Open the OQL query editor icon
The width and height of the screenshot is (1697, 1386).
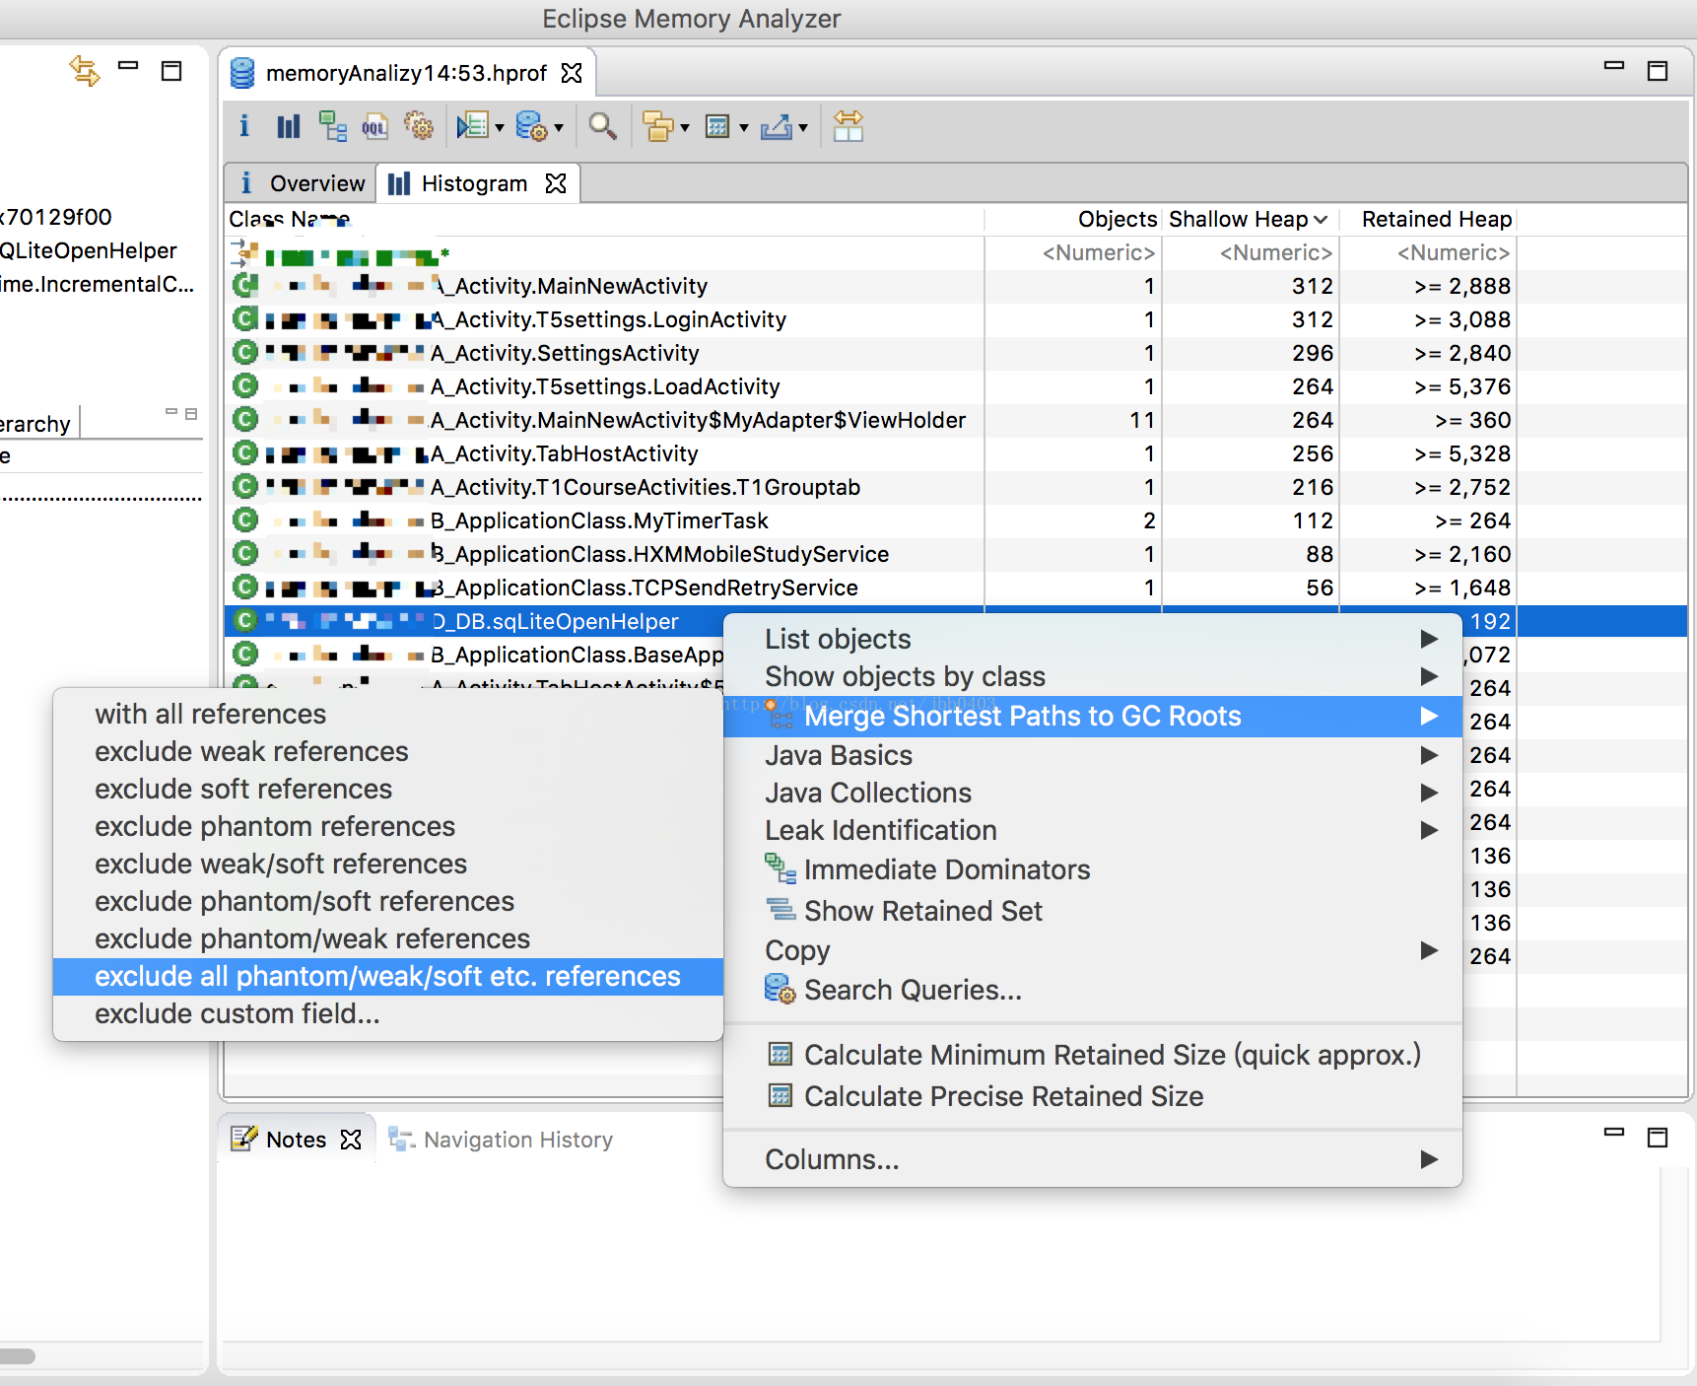point(374,126)
